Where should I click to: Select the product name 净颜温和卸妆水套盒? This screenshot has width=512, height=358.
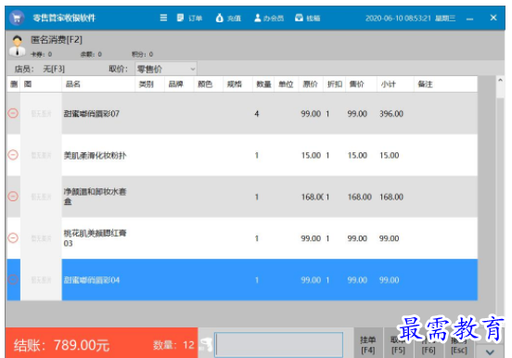coord(95,197)
